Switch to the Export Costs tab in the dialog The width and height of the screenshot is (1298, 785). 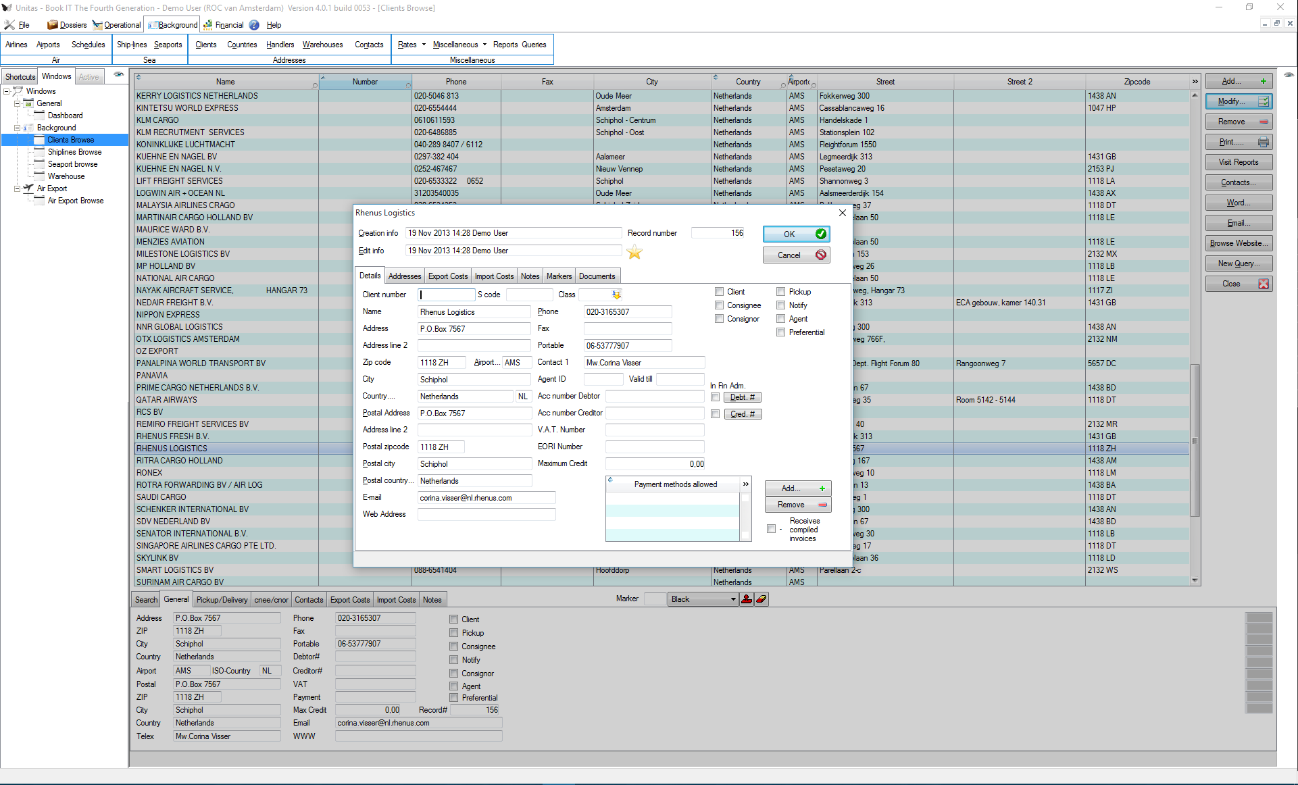point(448,276)
